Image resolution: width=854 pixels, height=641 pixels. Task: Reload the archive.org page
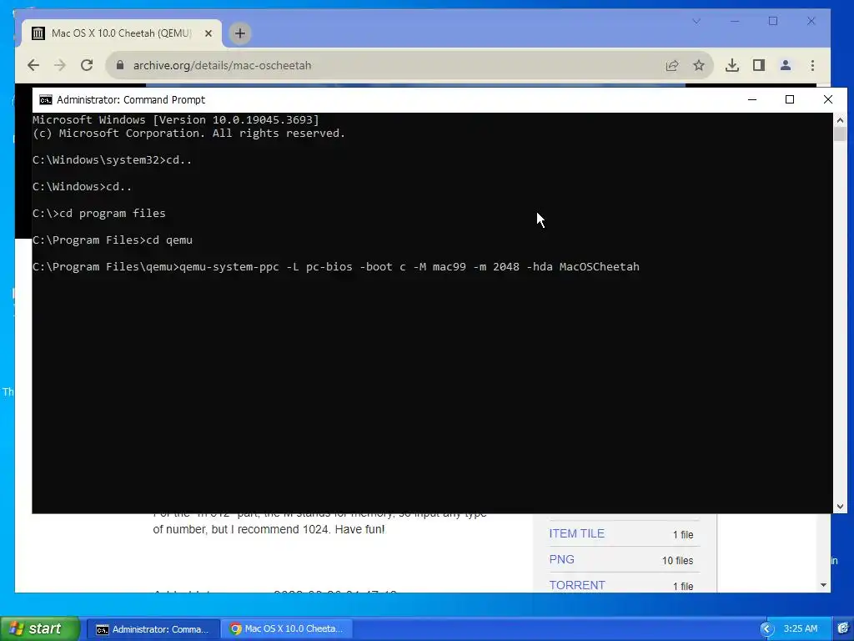(x=87, y=65)
